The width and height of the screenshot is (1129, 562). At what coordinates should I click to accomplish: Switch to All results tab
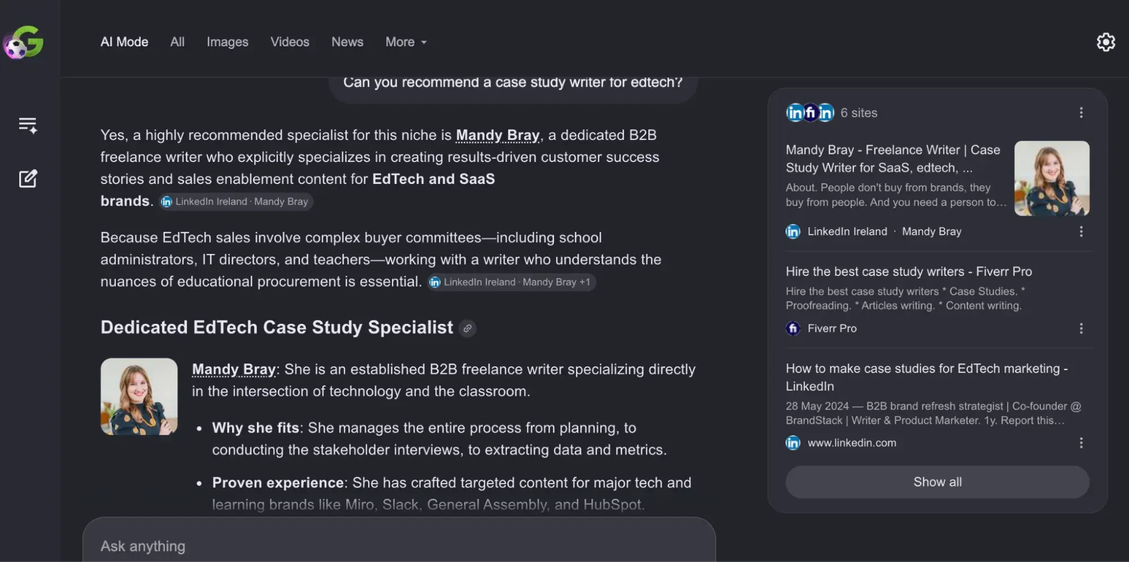click(177, 42)
